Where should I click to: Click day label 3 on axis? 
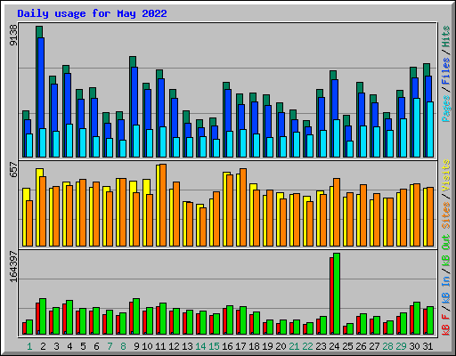56,346
